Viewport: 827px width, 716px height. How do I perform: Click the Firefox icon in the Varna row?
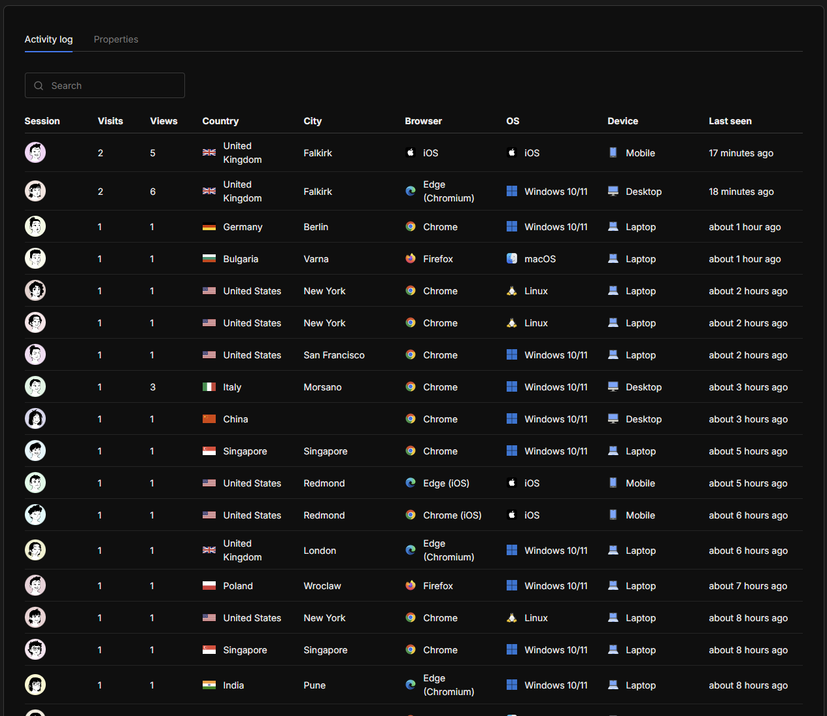point(411,258)
